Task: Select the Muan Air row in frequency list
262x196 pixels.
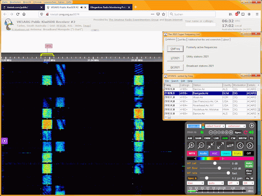Action: (210, 97)
